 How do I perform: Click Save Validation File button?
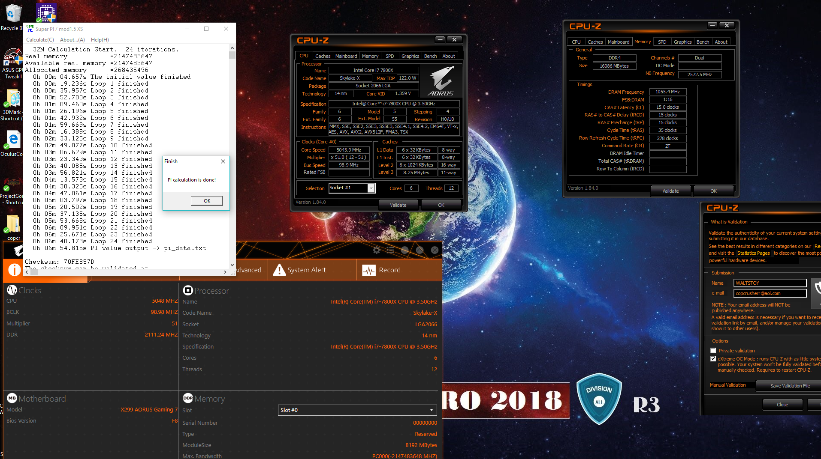point(790,386)
